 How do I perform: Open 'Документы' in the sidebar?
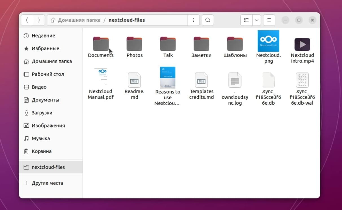(x=51, y=100)
